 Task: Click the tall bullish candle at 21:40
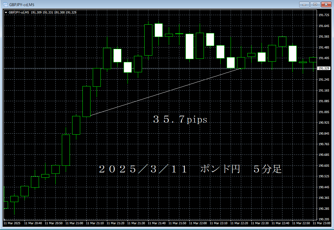(x=148, y=40)
